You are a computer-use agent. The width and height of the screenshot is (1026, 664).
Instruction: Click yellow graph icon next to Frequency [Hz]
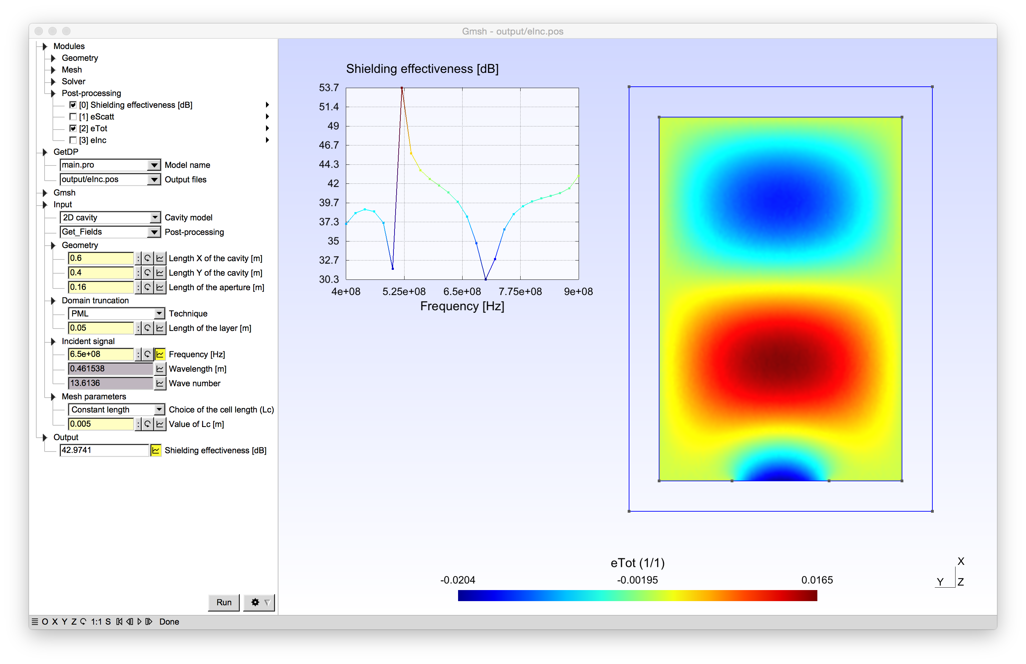(x=160, y=354)
